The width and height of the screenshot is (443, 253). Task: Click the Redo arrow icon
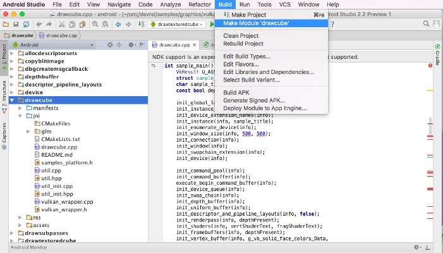(x=49, y=24)
